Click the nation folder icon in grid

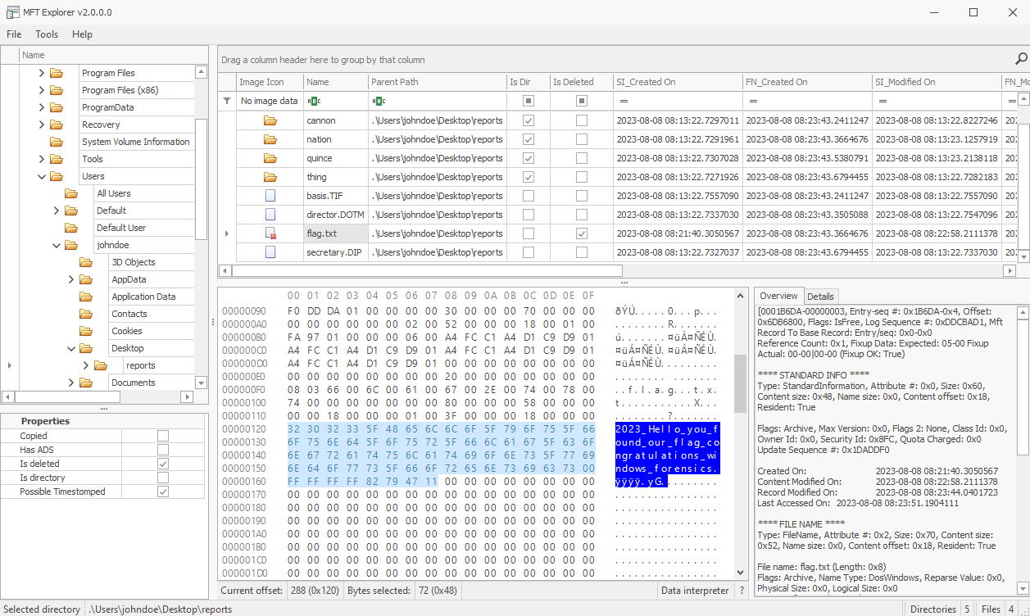click(x=270, y=139)
